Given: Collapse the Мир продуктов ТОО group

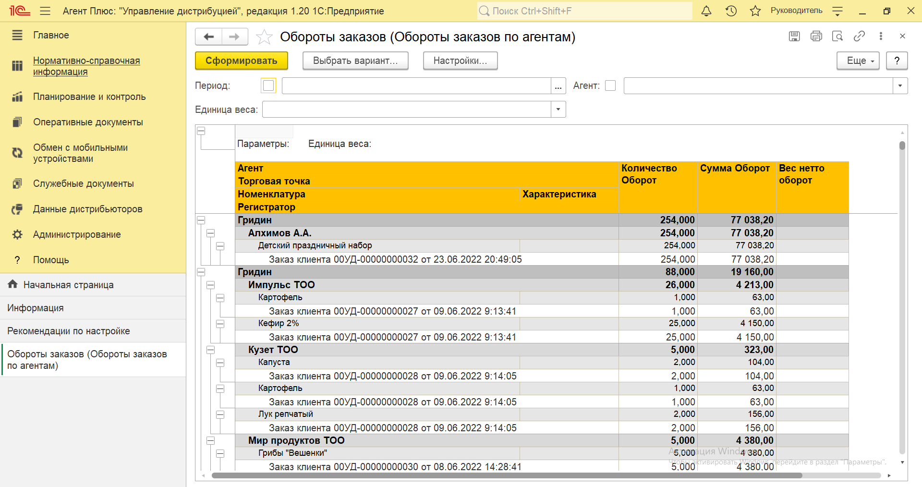Looking at the screenshot, I should point(210,440).
